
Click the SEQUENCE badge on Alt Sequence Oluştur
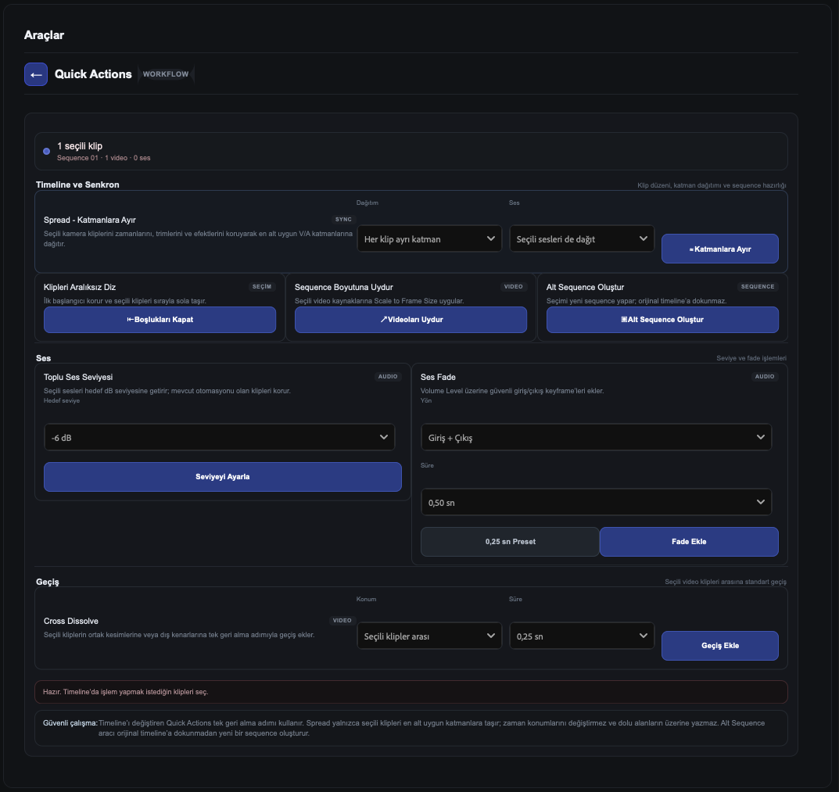757,287
